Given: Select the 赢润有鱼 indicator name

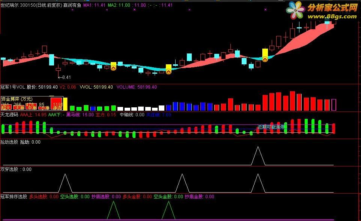Looking at the screenshot, I should (x=72, y=5).
